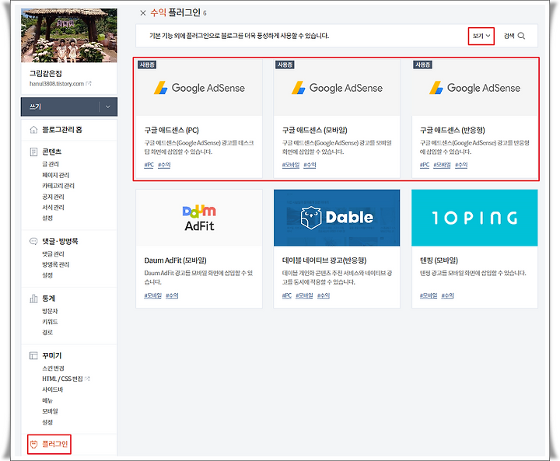Click the 콘텐츠 document icon

click(33, 152)
